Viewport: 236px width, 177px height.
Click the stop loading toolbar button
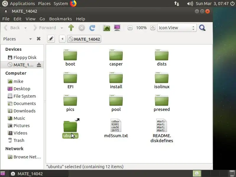pyautogui.click(x=82, y=28)
